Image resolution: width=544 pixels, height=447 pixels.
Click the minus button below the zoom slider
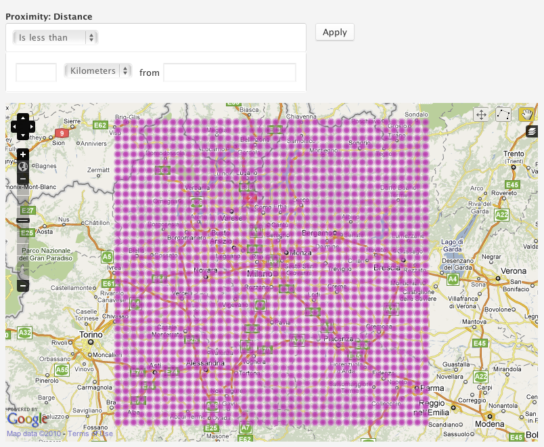coord(23,286)
